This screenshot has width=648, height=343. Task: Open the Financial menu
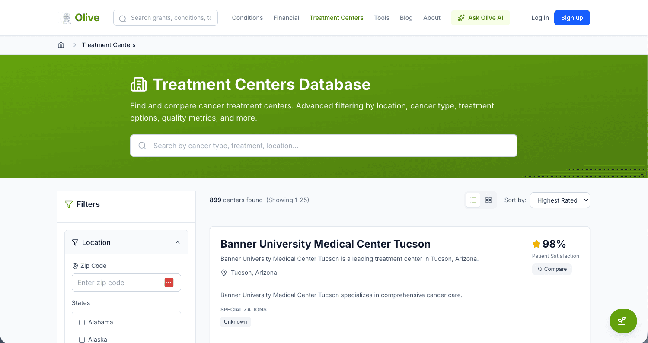coord(286,18)
